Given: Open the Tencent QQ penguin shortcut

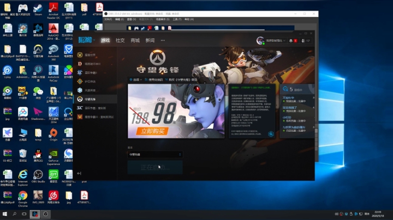Looking at the screenshot, I should [38, 156].
